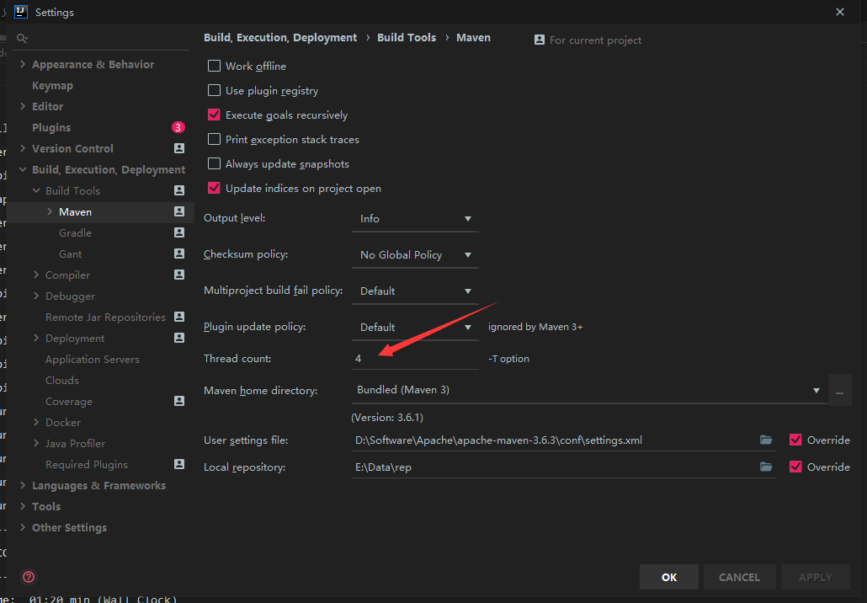The width and height of the screenshot is (867, 603).
Task: Click the CANCEL button
Action: 739,577
